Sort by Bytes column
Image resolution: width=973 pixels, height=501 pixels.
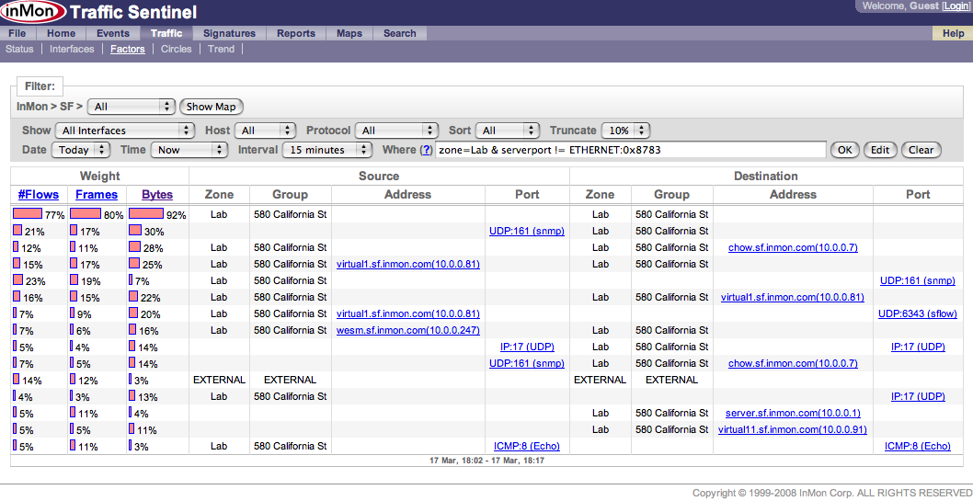click(x=157, y=195)
